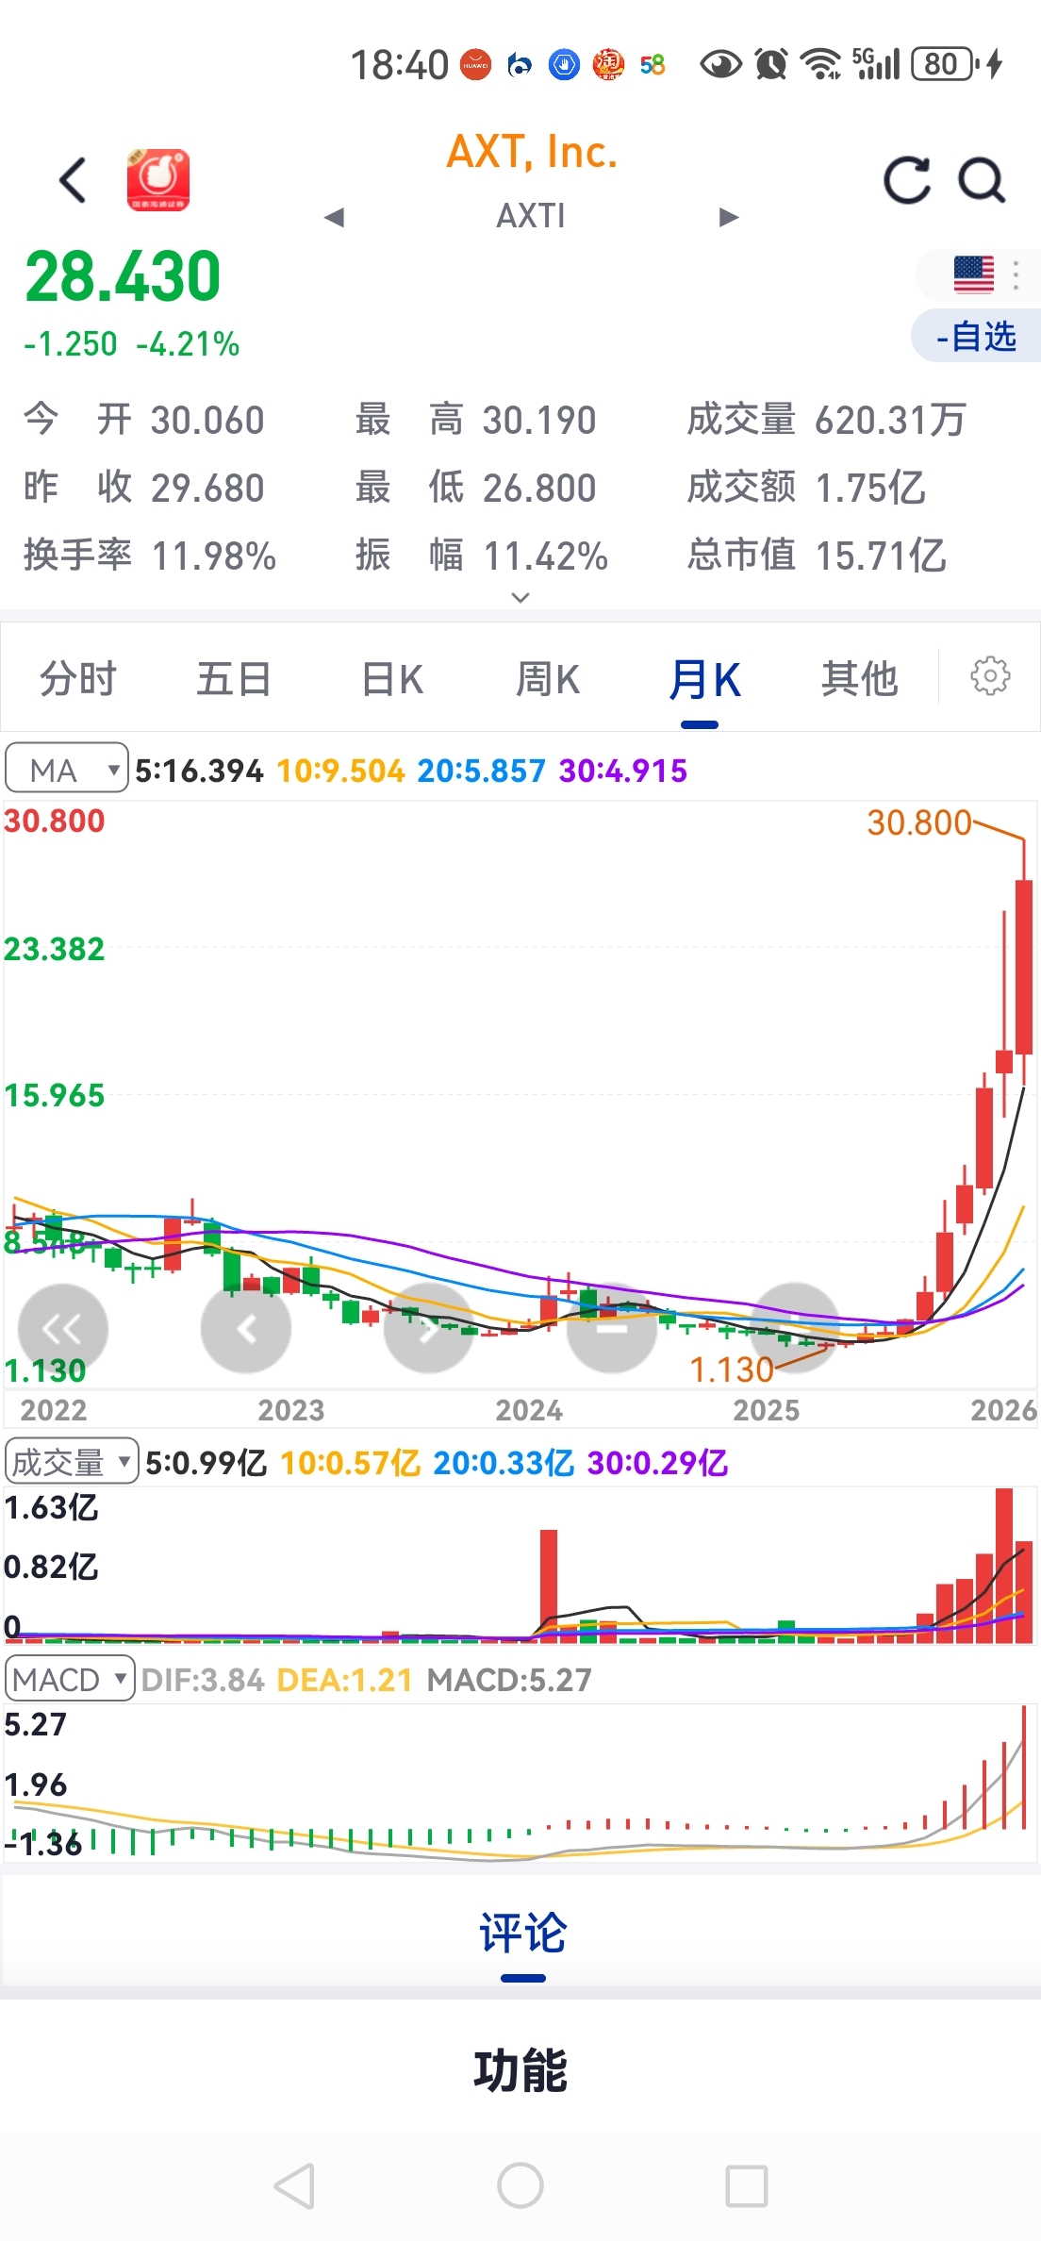Switch to 周K weekly candlestick tab

point(548,679)
